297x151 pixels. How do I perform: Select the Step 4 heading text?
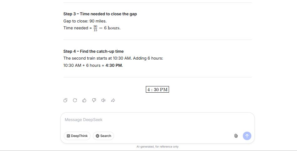point(93,51)
